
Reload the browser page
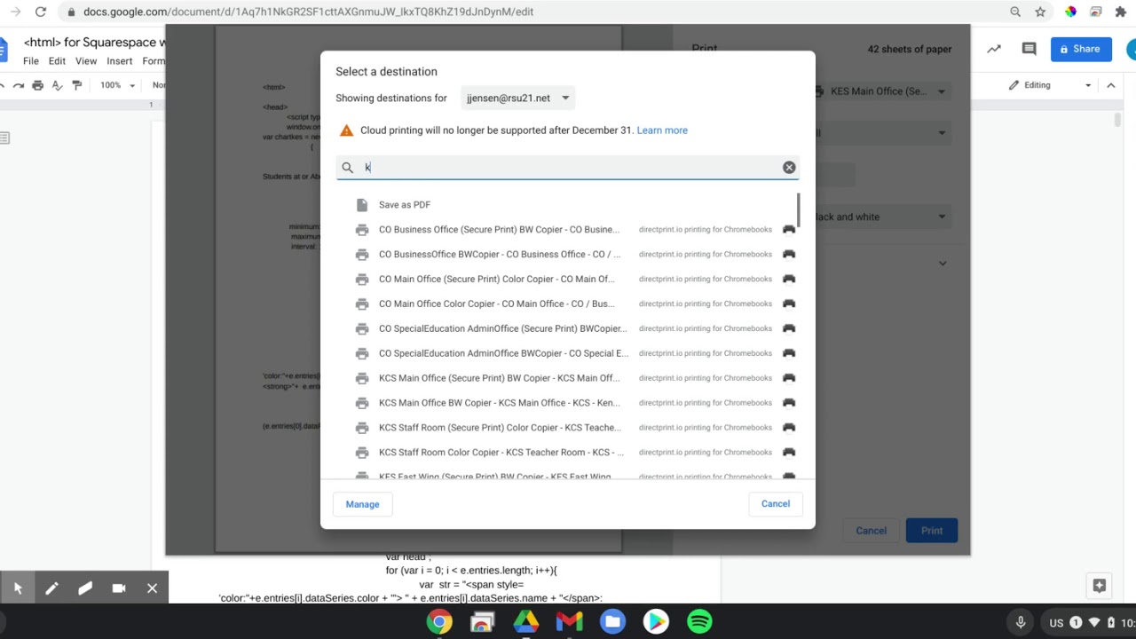41,12
